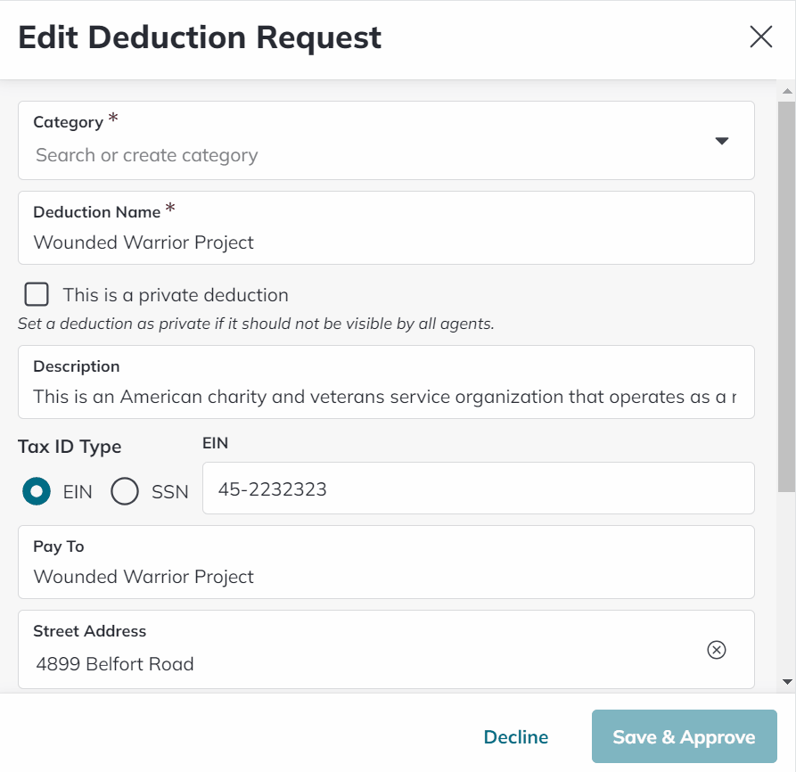
Task: Click the scrollbar down arrow
Action: tap(788, 679)
